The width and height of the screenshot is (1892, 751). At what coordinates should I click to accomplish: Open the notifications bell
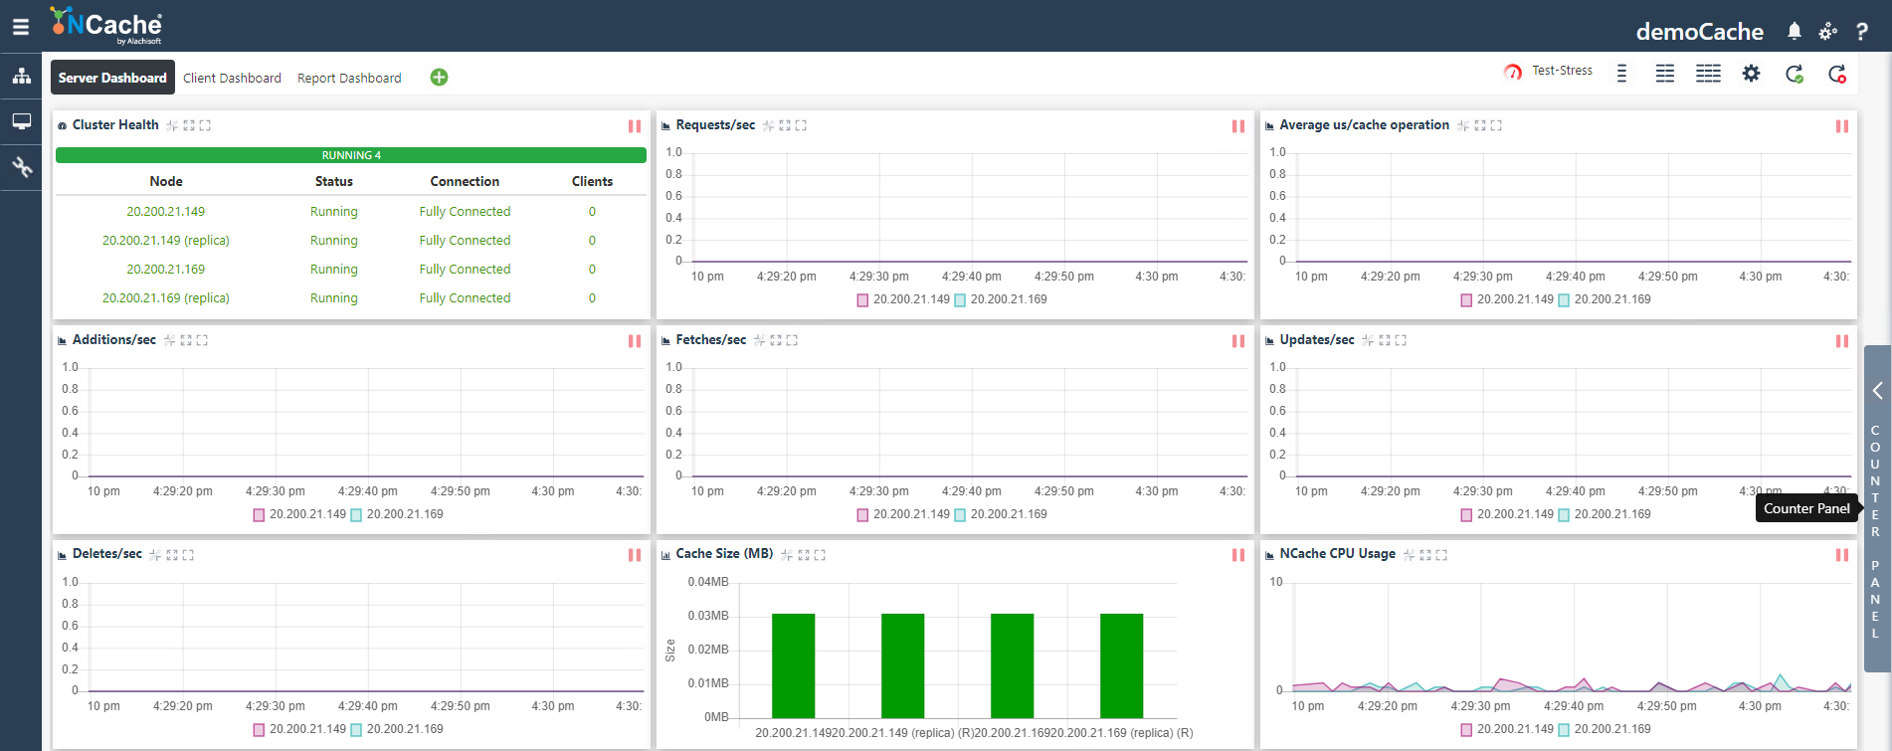point(1795,31)
